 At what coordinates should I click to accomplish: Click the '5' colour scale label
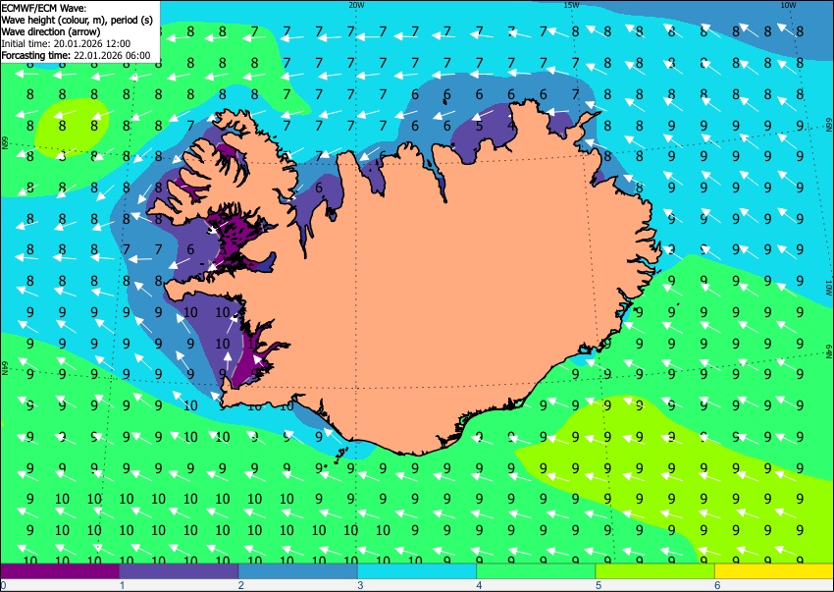(x=599, y=585)
